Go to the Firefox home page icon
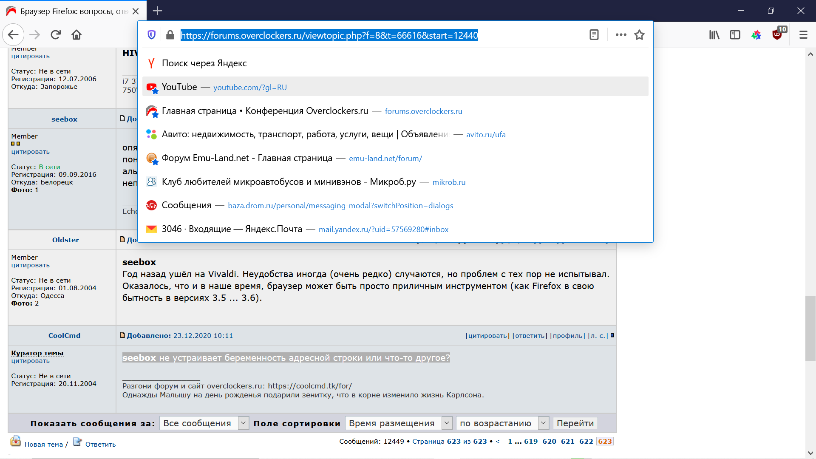The width and height of the screenshot is (816, 459). (76, 35)
